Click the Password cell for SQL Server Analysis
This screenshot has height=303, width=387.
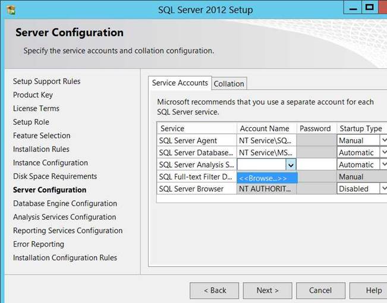pyautogui.click(x=316, y=165)
